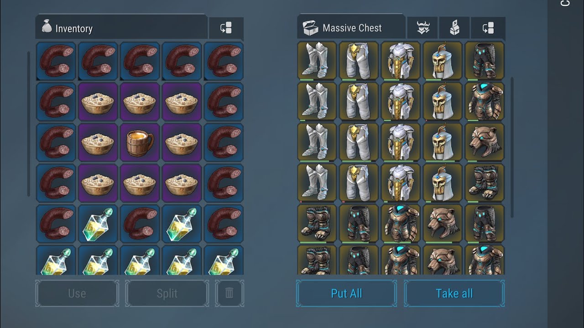Click the Inventory panel scrollbar

(29, 123)
